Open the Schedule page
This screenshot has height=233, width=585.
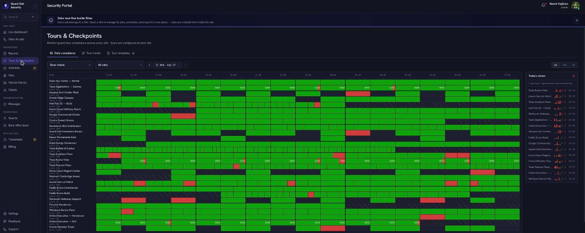pos(20,68)
